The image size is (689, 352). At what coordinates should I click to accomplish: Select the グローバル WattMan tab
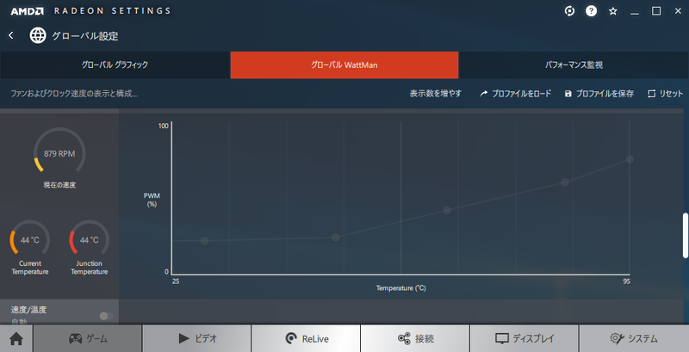pos(344,65)
